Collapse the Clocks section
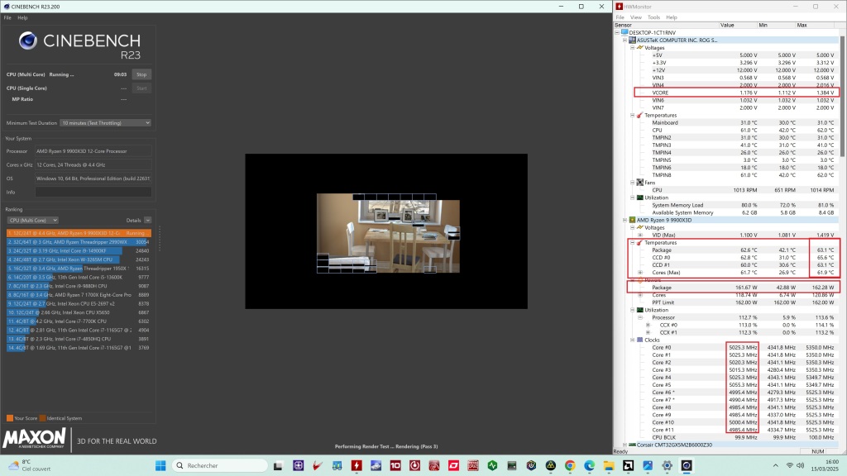 pos(632,340)
